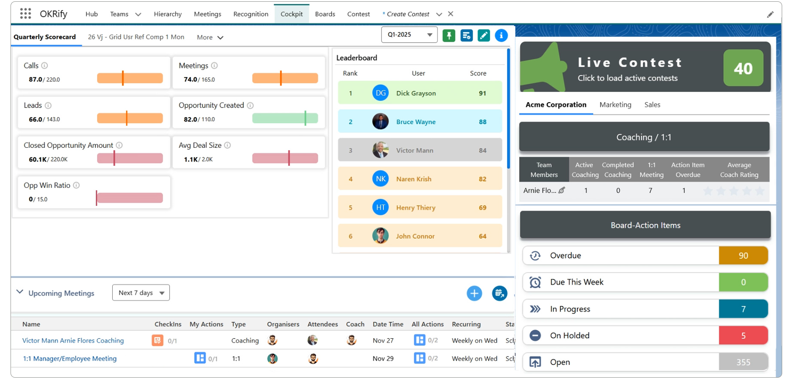Open the calendar export icon in meetings
787x379 pixels.
tap(499, 293)
